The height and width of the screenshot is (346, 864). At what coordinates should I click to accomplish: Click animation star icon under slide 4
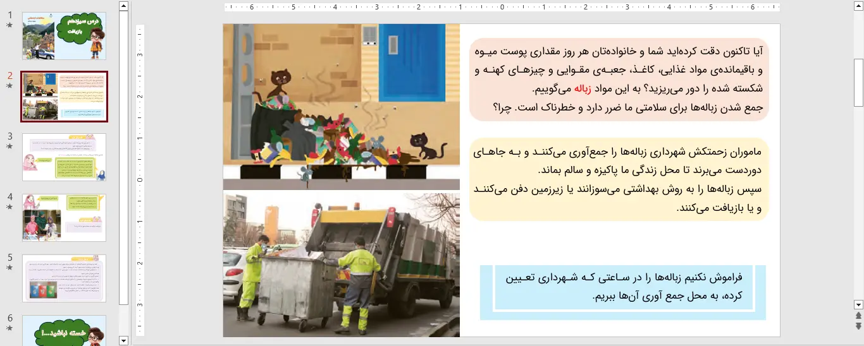click(x=9, y=207)
